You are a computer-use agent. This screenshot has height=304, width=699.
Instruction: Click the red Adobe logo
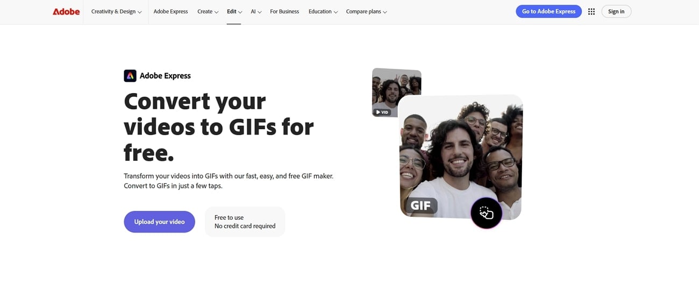(x=66, y=11)
